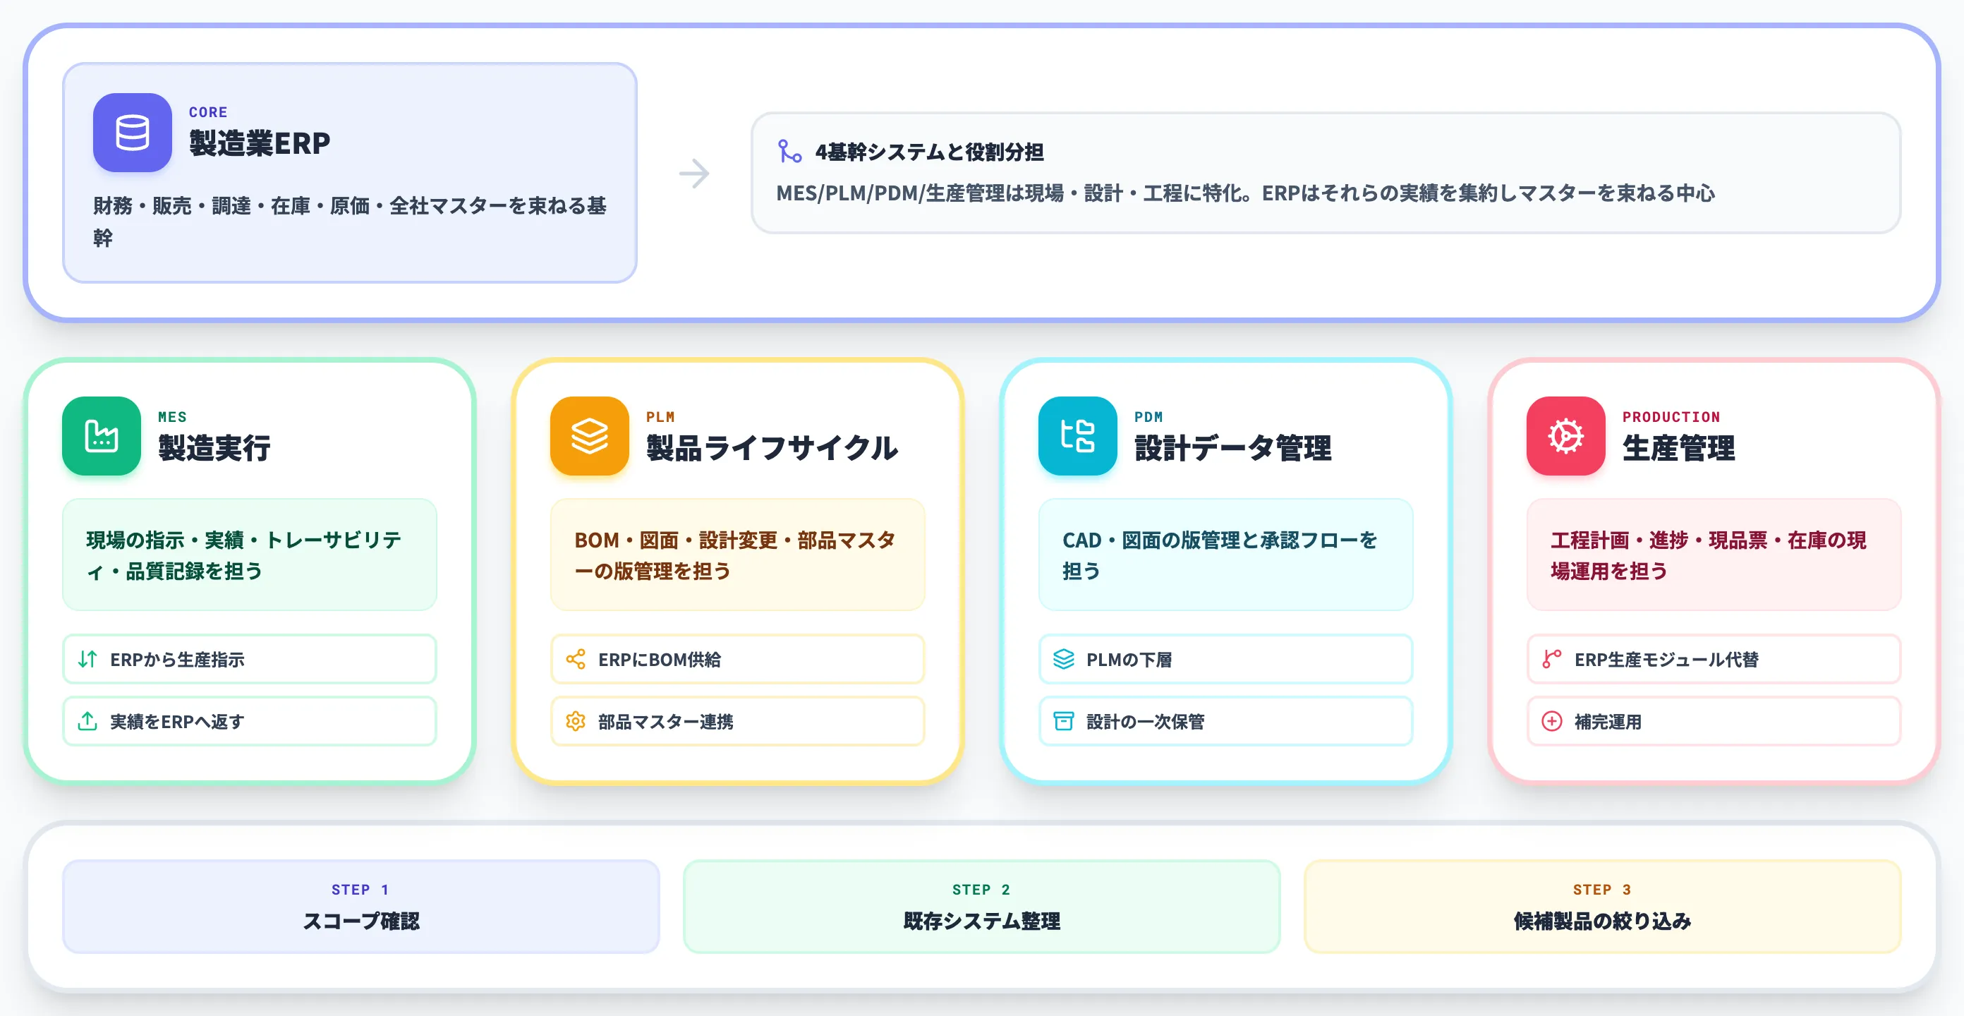
Task: Click the circled plus icon in 補完運用
Action: point(1551,721)
